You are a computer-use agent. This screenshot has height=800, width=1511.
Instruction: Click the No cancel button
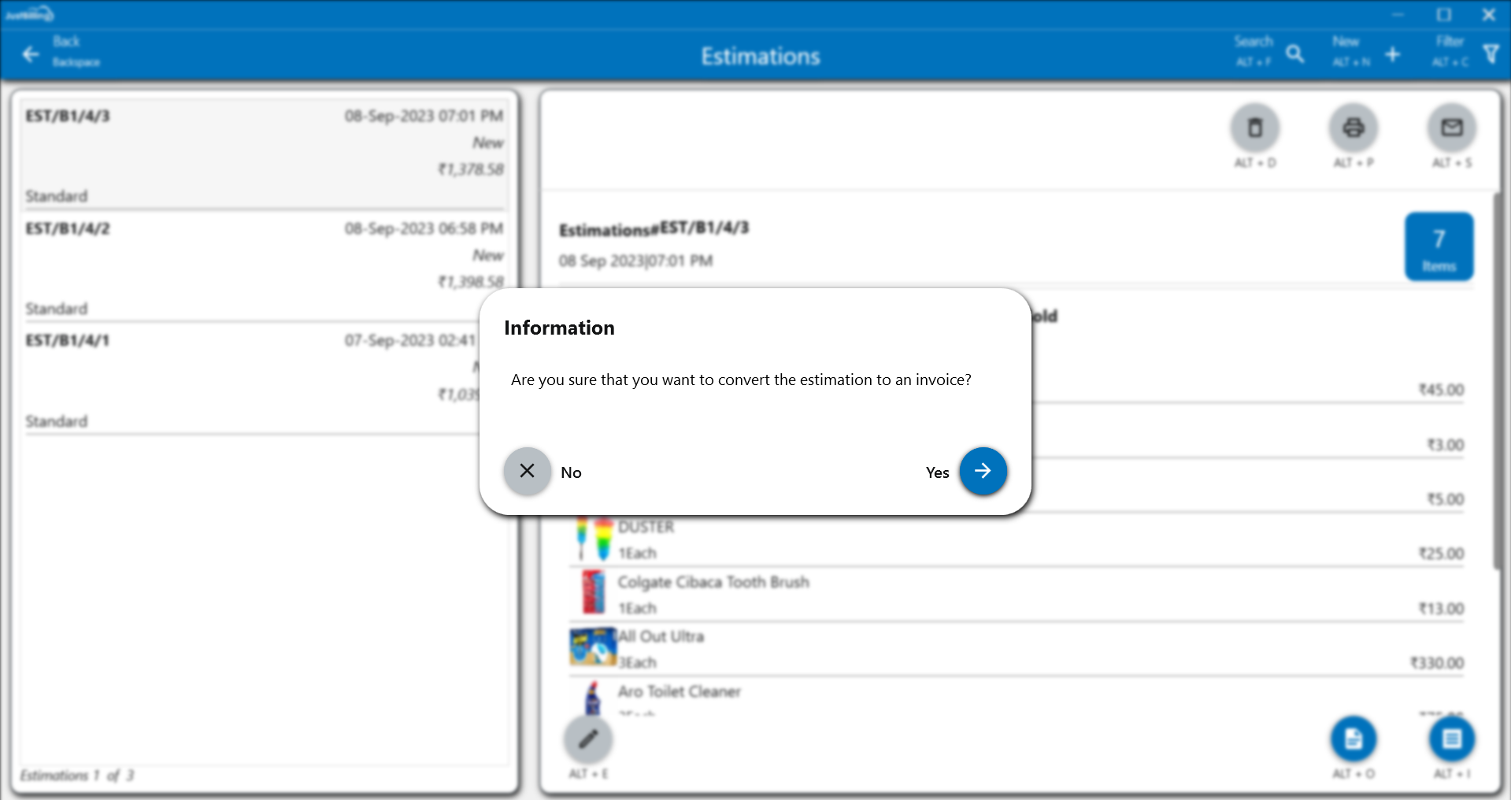(528, 471)
